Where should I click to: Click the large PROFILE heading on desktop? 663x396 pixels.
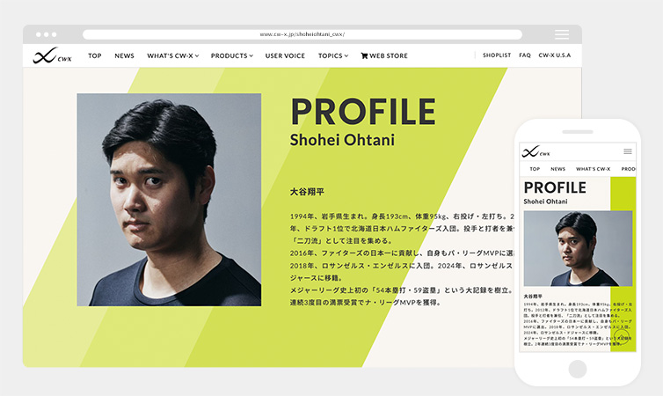click(x=363, y=111)
